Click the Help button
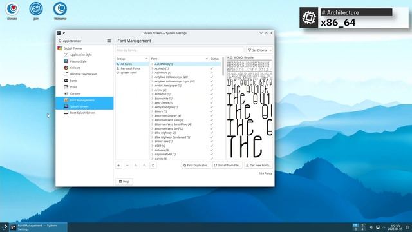The width and height of the screenshot is (412, 232). [124, 182]
